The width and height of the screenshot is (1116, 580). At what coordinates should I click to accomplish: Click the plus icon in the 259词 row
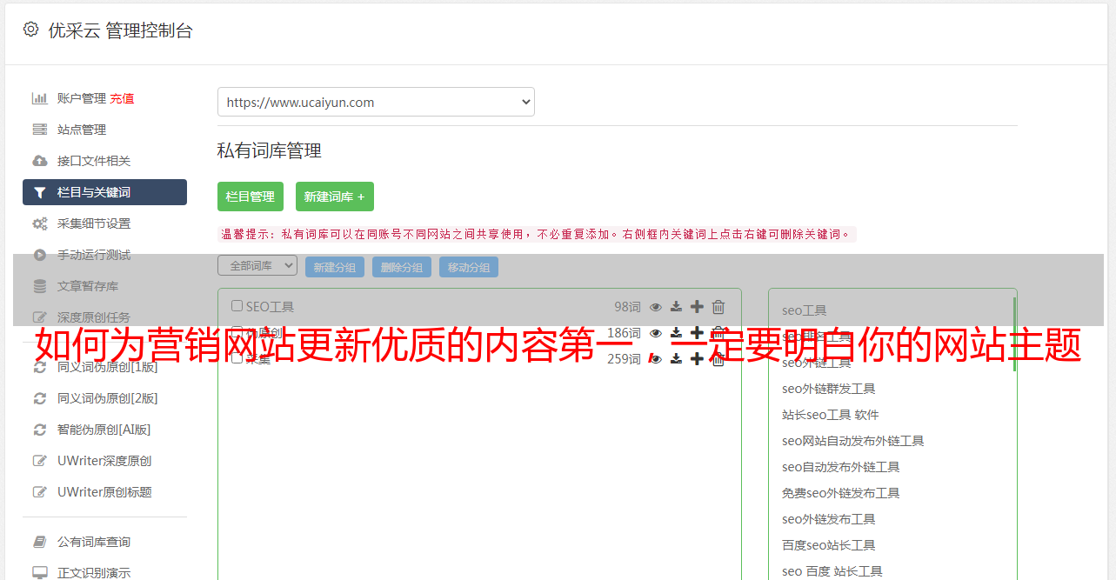(x=697, y=359)
